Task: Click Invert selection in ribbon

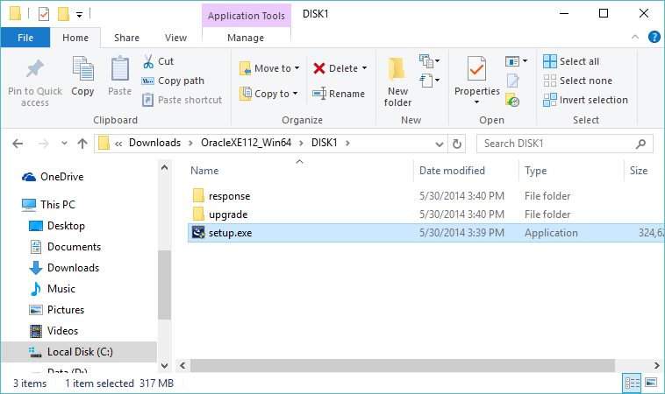Action: pyautogui.click(x=586, y=100)
